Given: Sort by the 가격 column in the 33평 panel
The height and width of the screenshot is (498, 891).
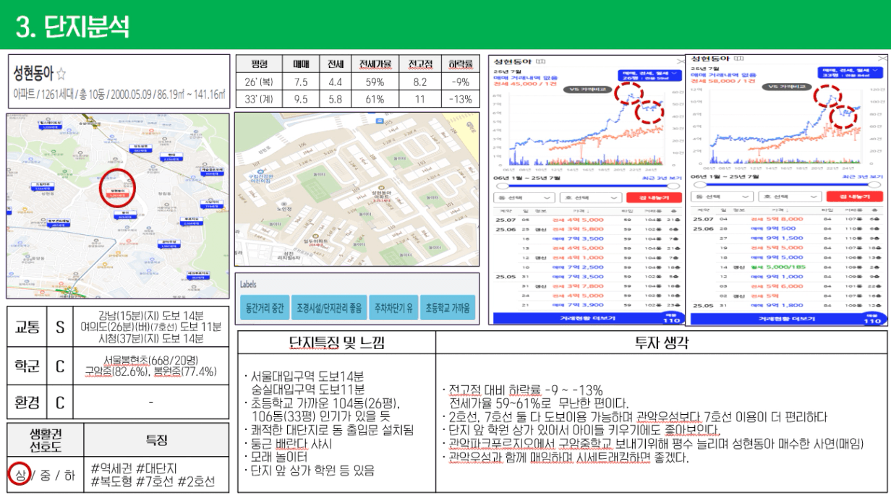Looking at the screenshot, I should pos(780,209).
